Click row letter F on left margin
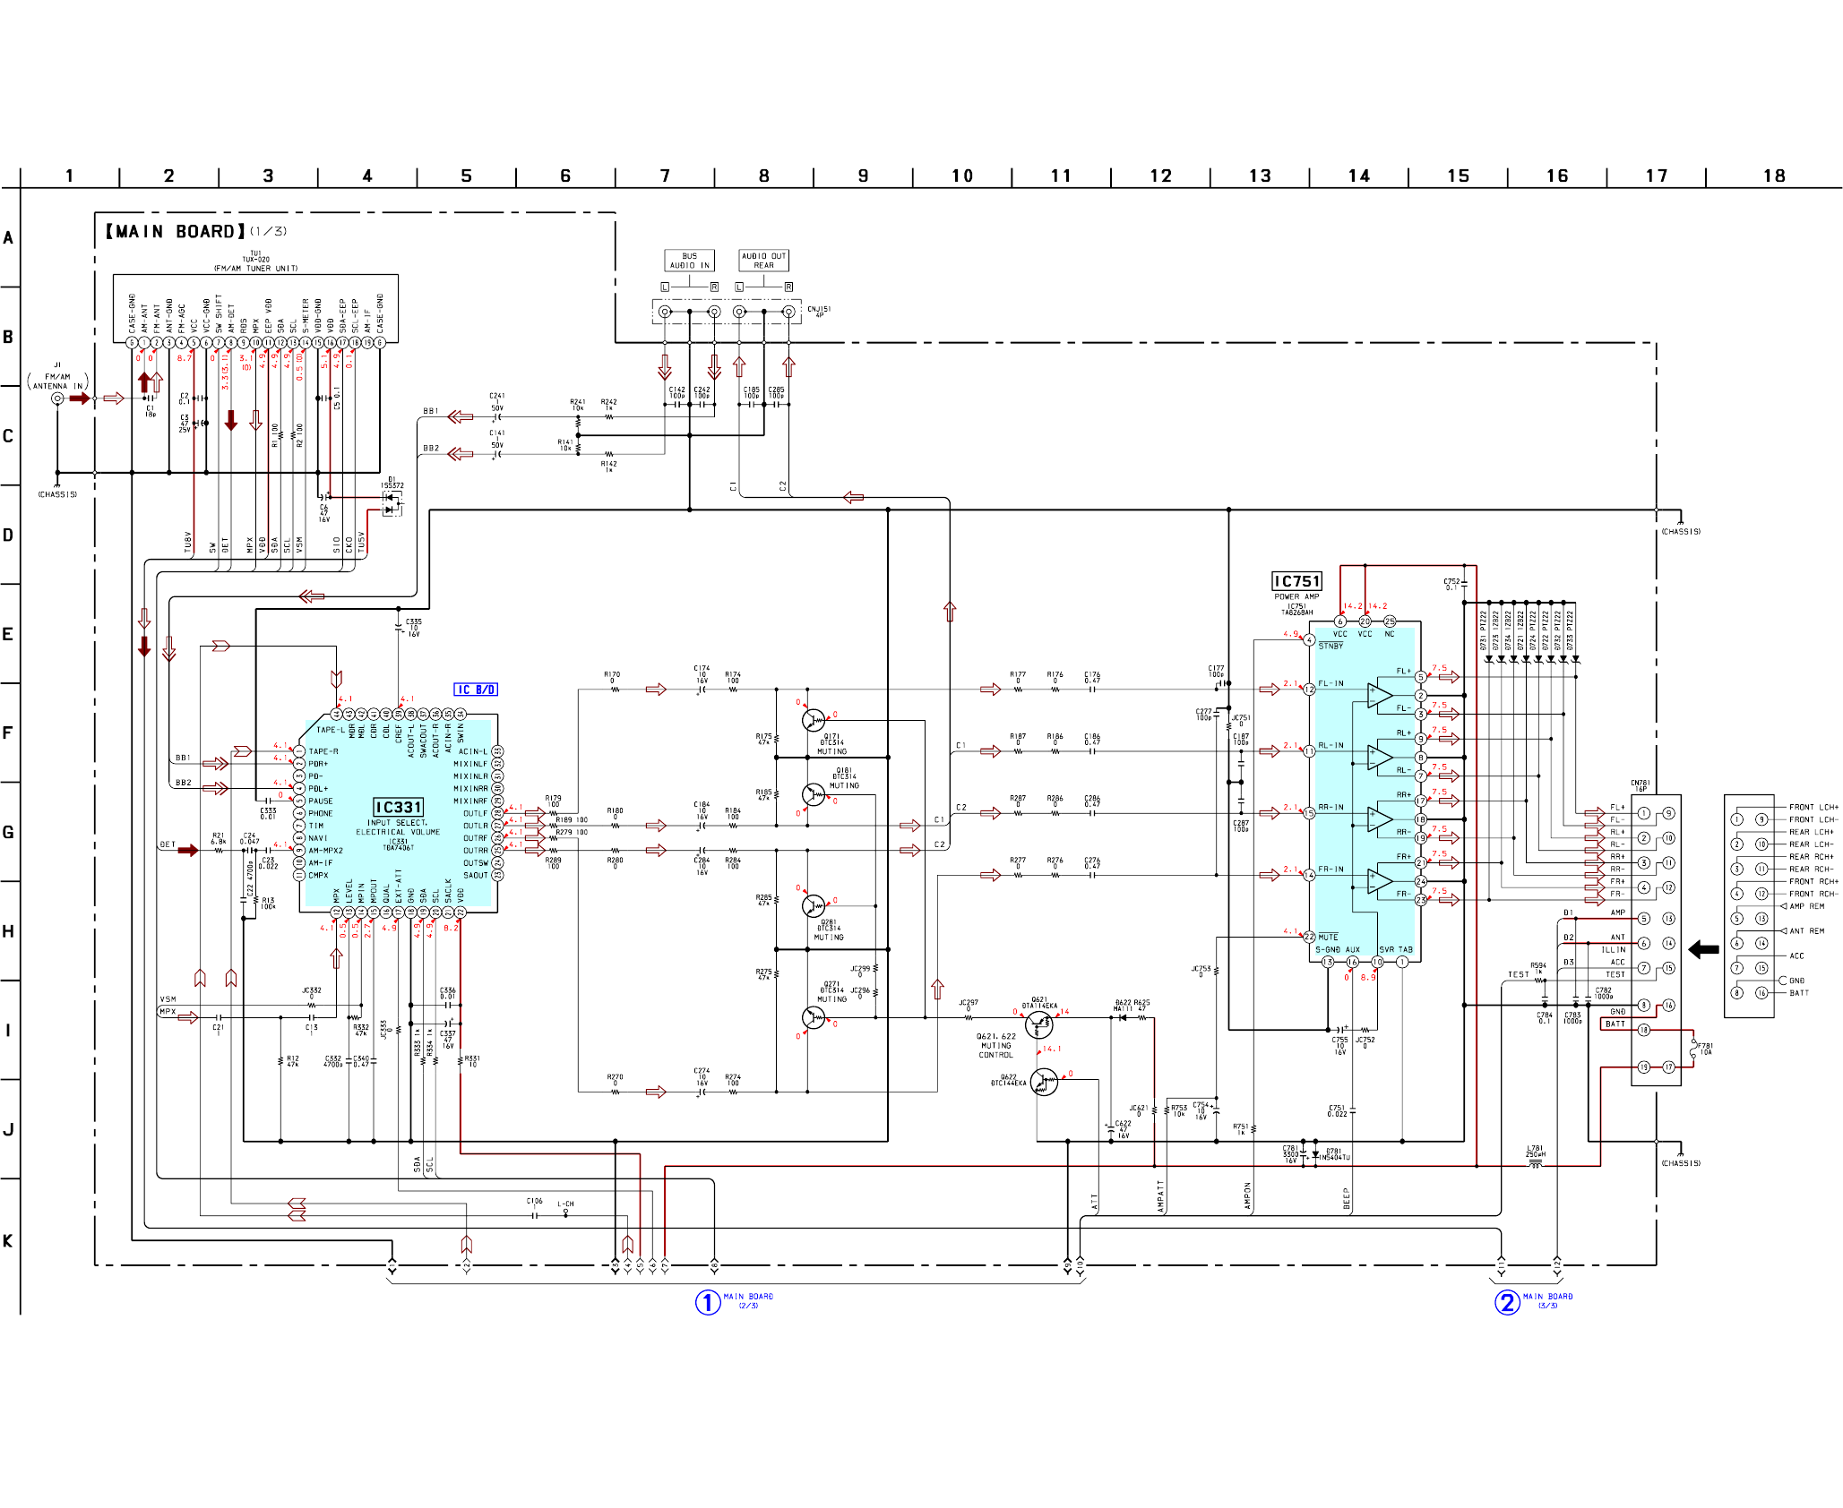 (x=8, y=733)
